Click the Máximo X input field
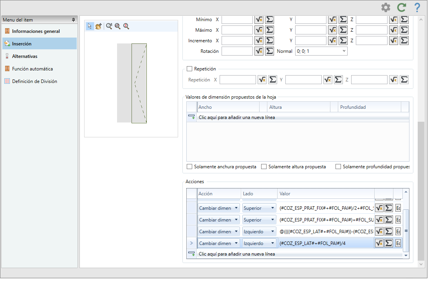The image size is (431, 281). tap(237, 30)
